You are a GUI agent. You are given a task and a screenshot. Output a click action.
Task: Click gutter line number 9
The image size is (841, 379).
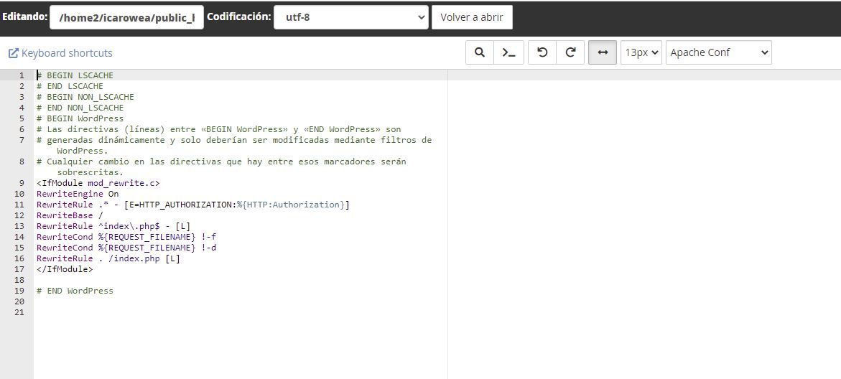click(22, 183)
